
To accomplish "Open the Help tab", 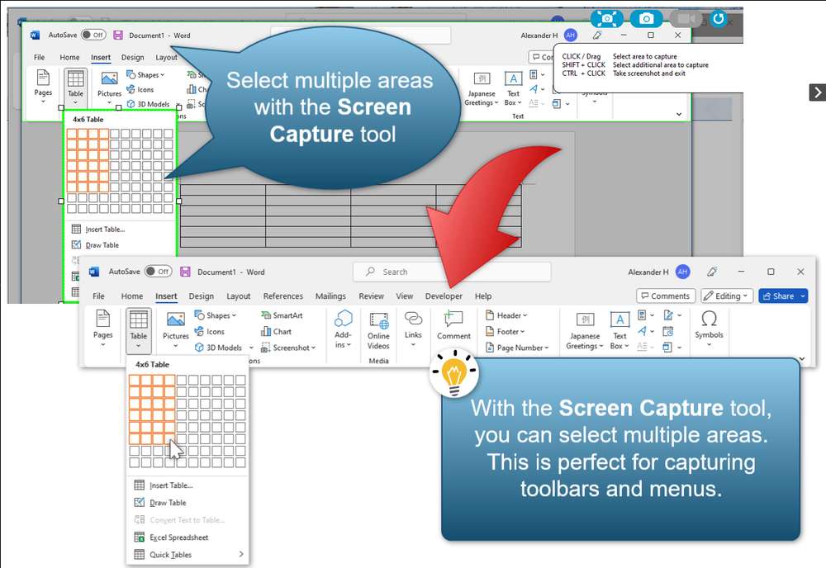I will point(482,296).
